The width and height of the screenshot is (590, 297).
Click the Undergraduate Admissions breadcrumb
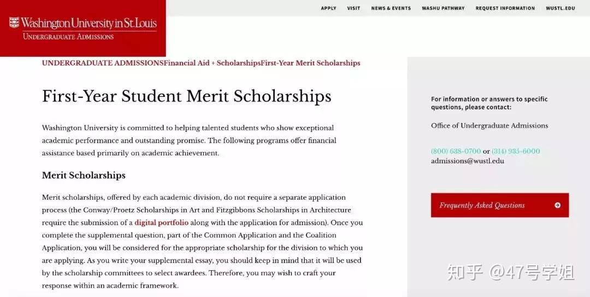(103, 63)
